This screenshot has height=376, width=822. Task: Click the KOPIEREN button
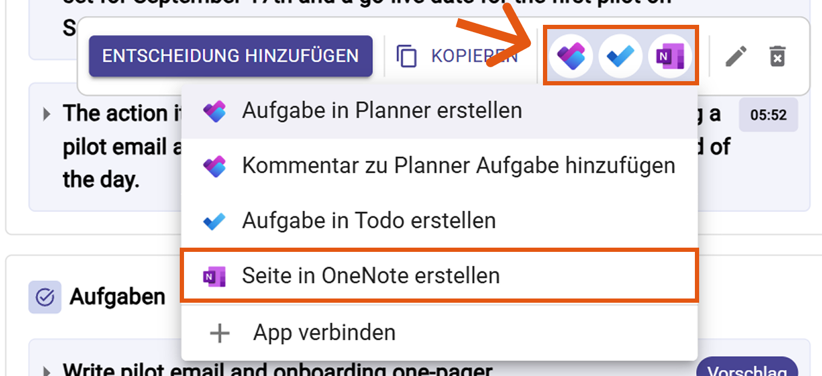click(457, 56)
